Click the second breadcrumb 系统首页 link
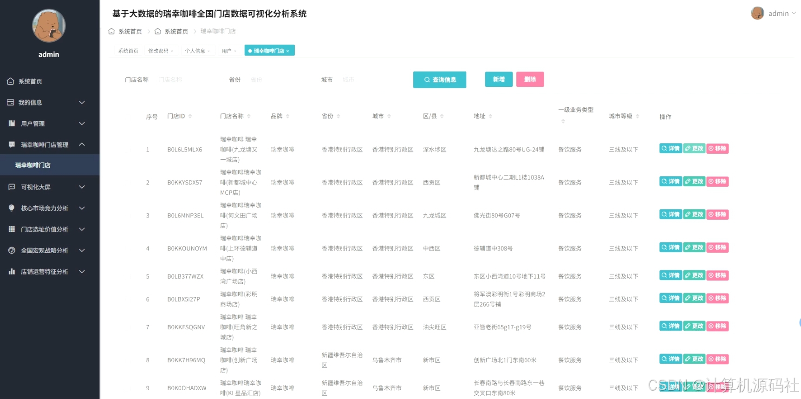 176,31
